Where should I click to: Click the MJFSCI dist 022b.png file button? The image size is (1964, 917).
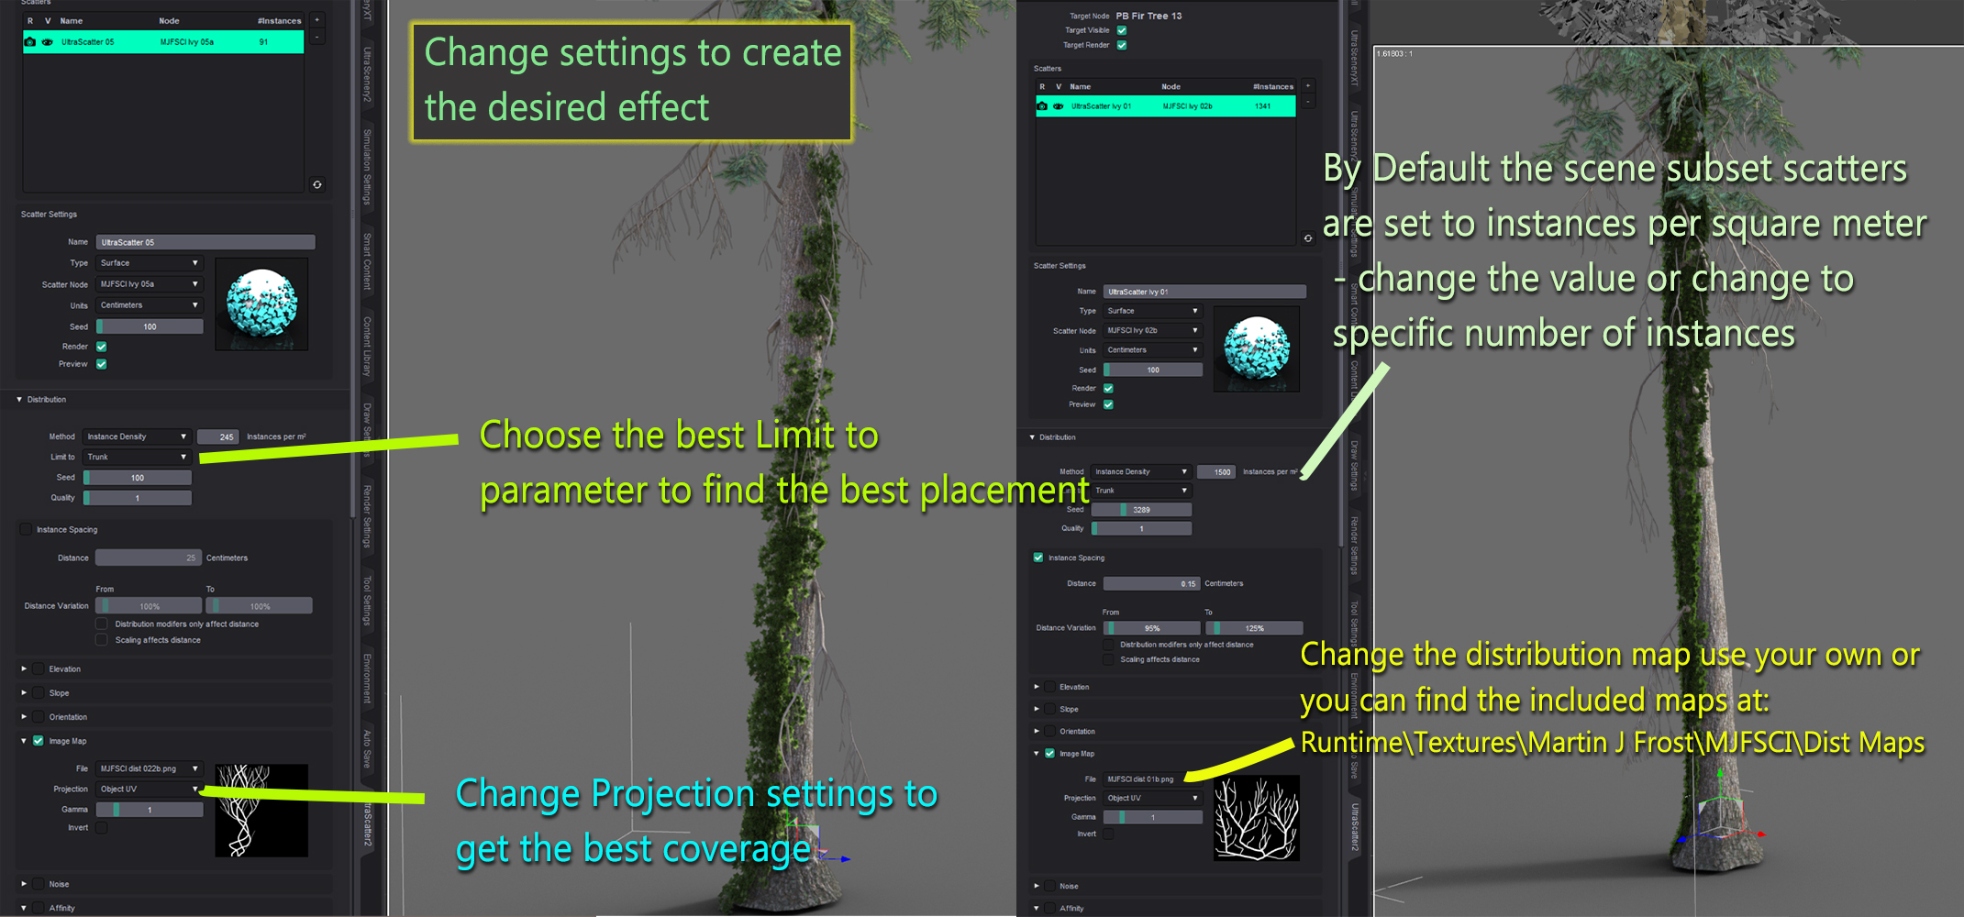tap(149, 768)
